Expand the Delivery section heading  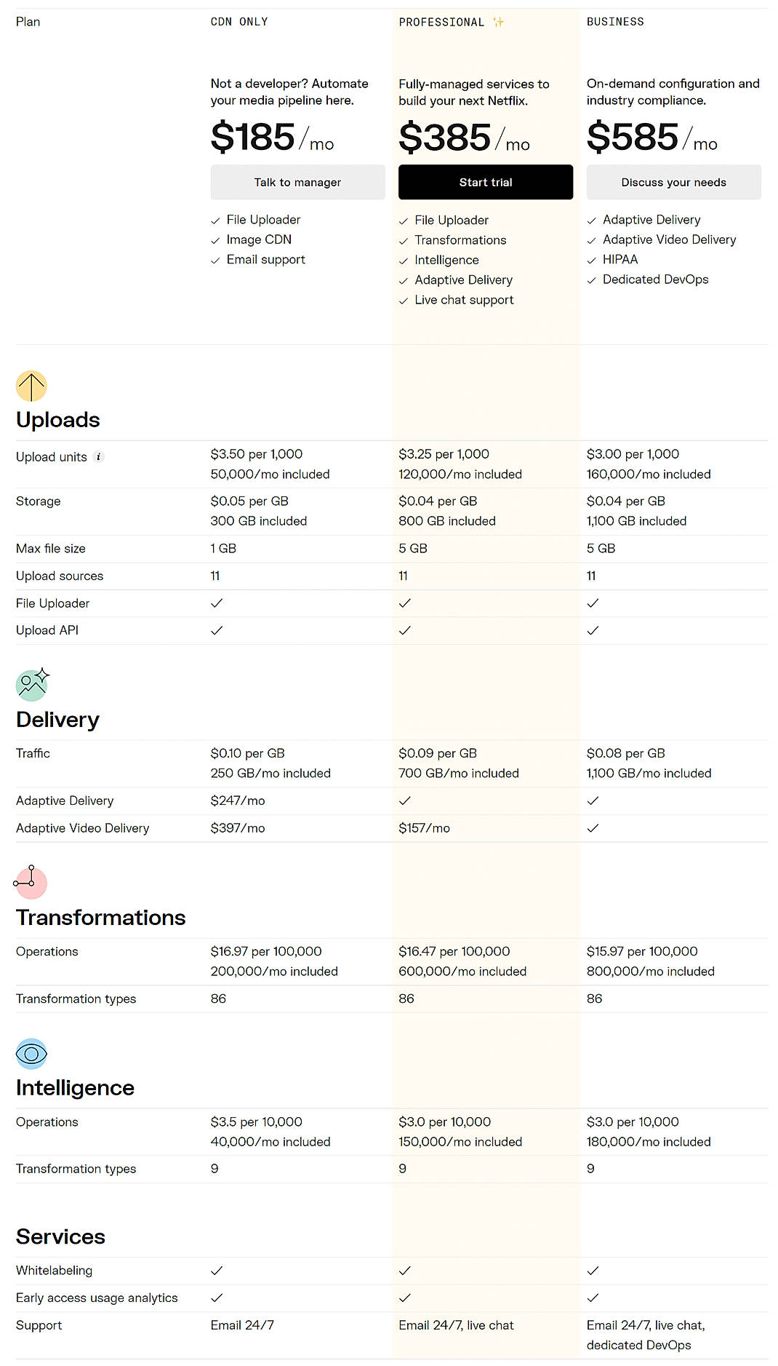click(57, 719)
